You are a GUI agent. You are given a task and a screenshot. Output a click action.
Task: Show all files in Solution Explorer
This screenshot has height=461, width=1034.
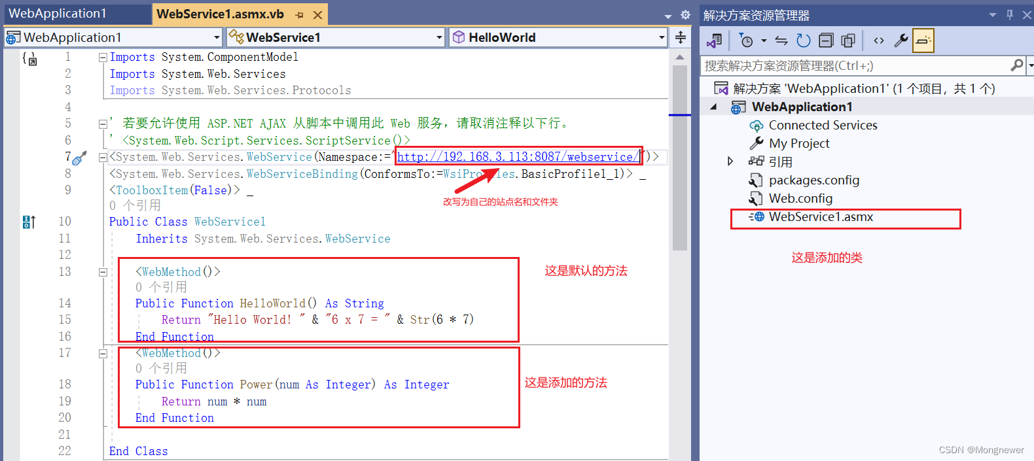click(x=848, y=41)
